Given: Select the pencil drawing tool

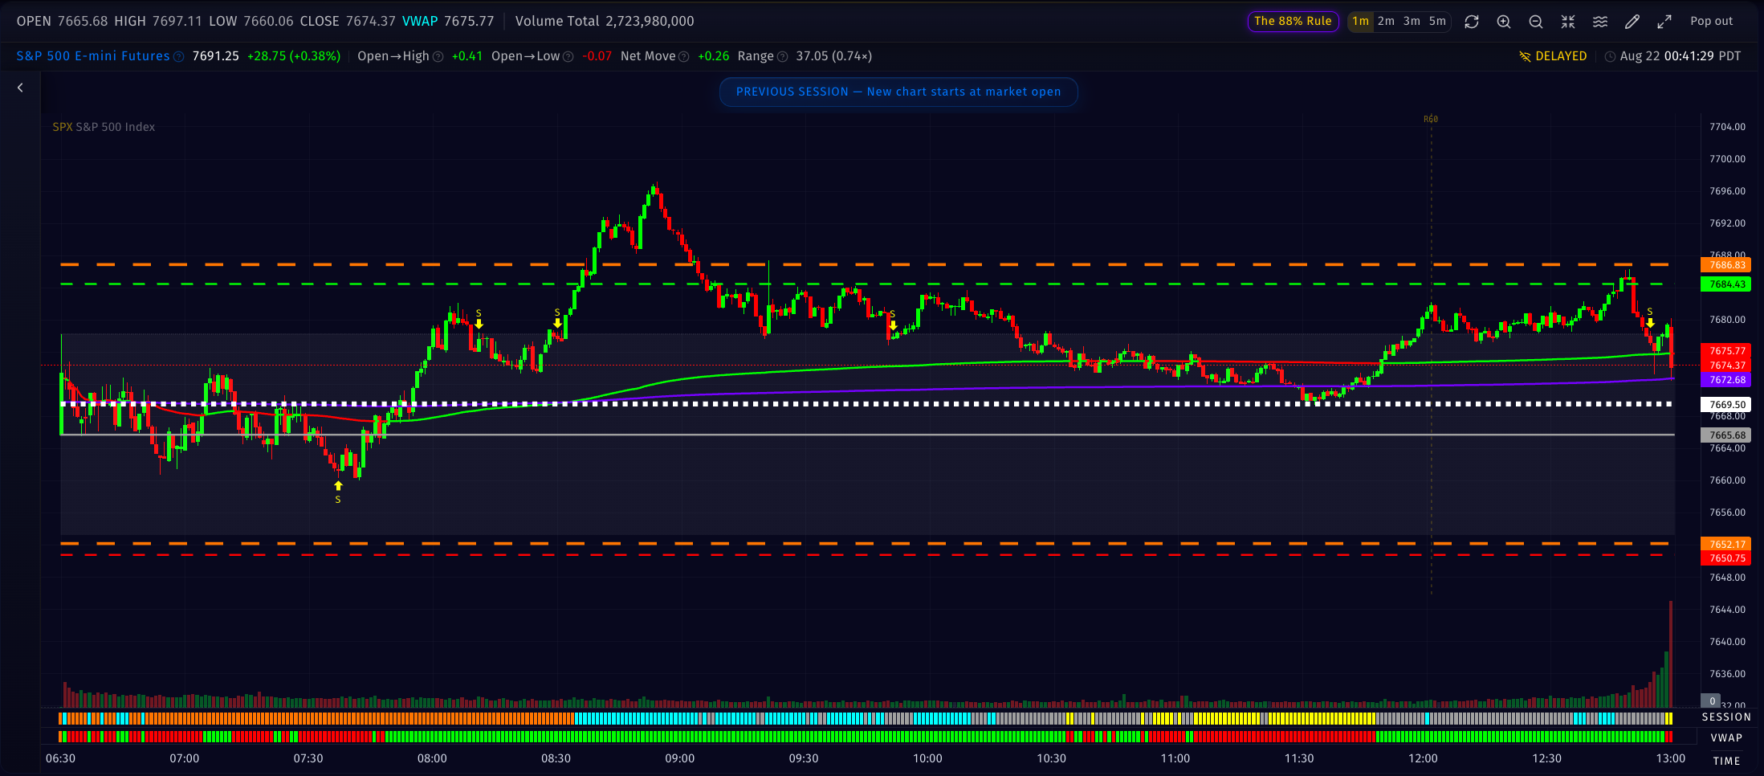Looking at the screenshot, I should coord(1632,22).
